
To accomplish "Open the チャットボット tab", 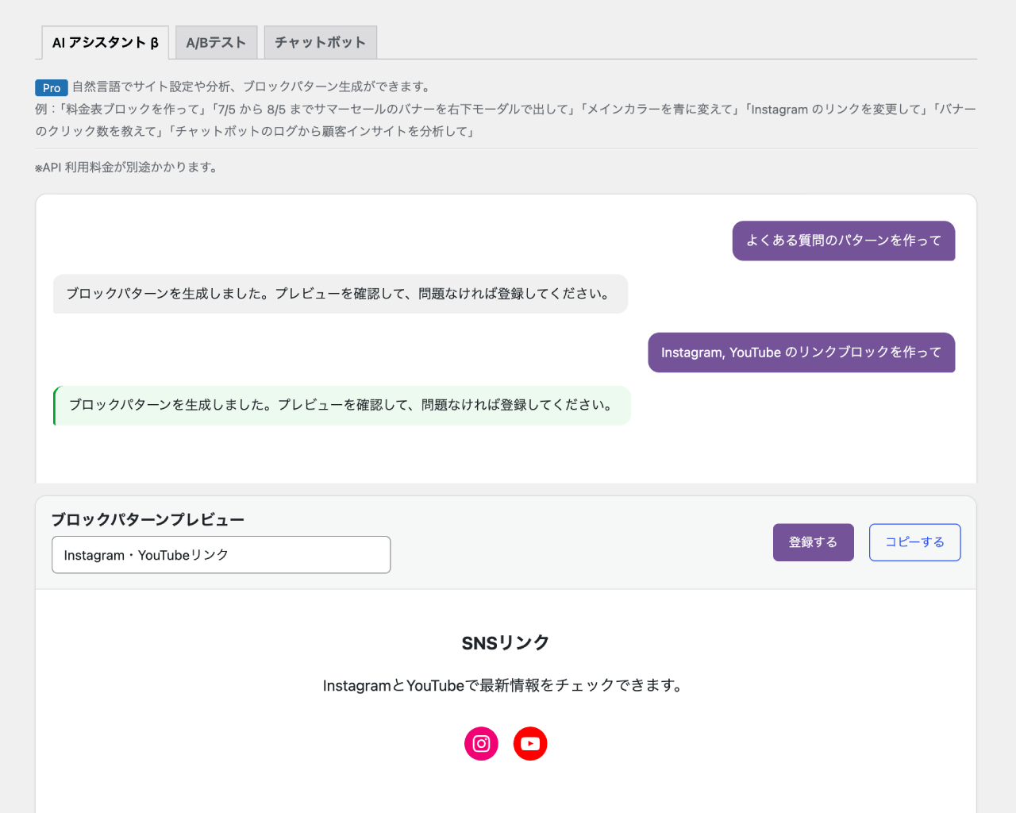I will (320, 42).
